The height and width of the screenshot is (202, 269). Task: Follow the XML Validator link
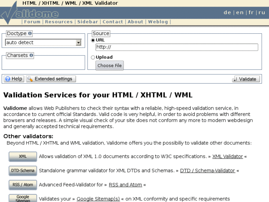coord(228,156)
